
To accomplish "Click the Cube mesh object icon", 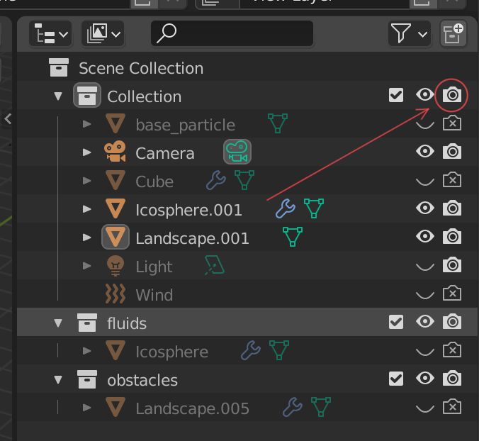I will click(x=115, y=180).
